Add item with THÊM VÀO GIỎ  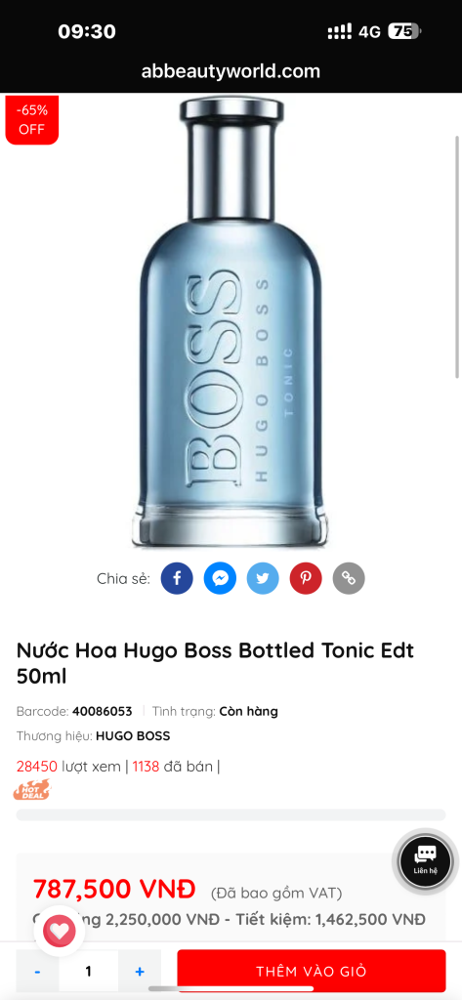click(x=312, y=972)
